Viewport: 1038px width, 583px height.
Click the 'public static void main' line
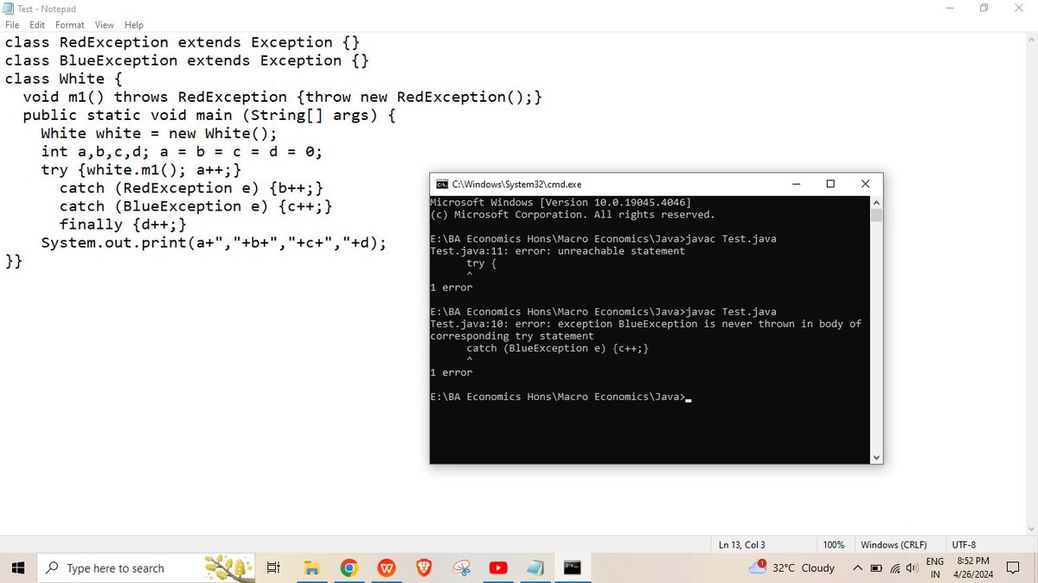coord(209,115)
